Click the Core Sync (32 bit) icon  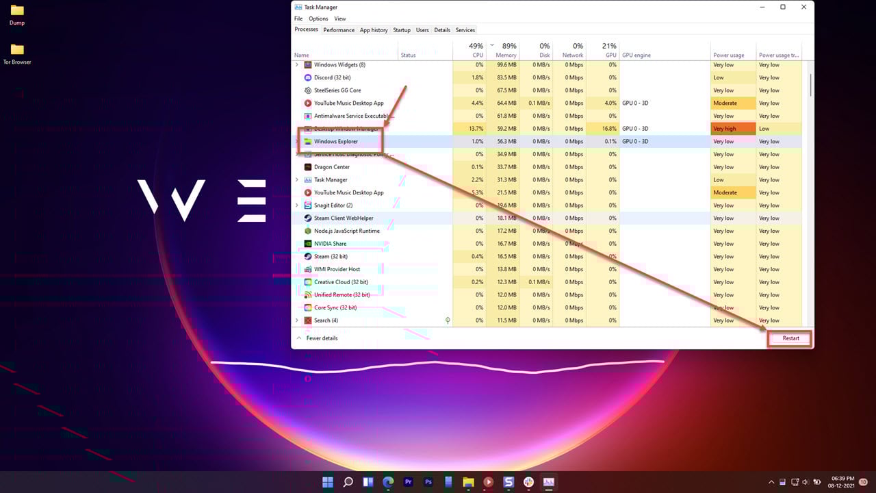[308, 307]
